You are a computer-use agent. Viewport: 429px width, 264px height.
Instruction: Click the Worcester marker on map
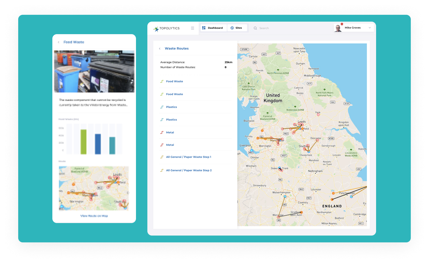click(278, 217)
